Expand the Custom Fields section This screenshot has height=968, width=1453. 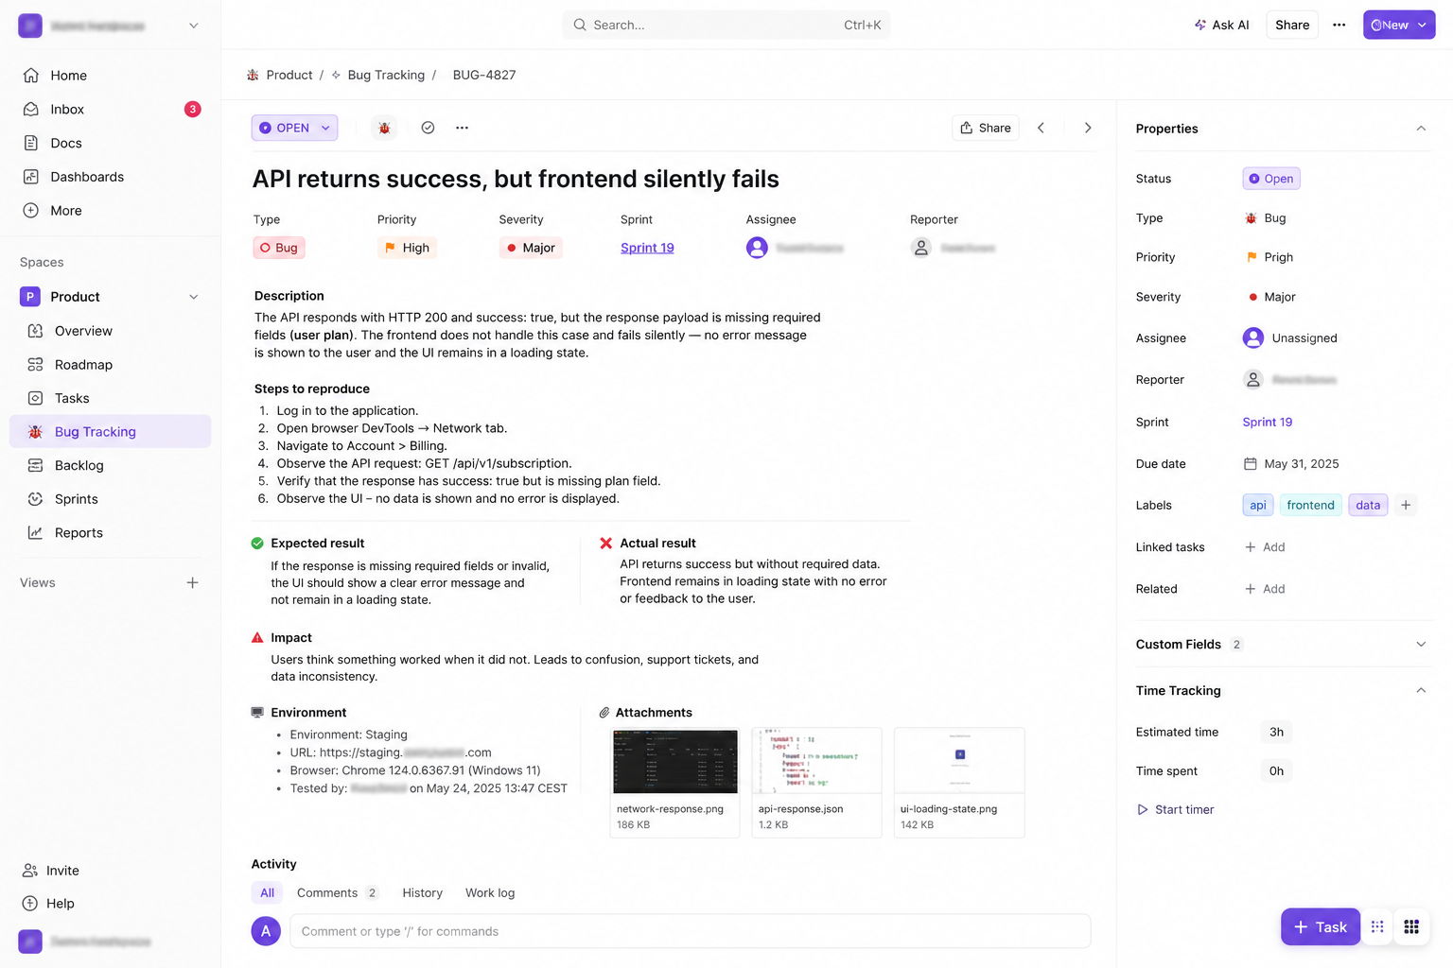pos(1421,645)
